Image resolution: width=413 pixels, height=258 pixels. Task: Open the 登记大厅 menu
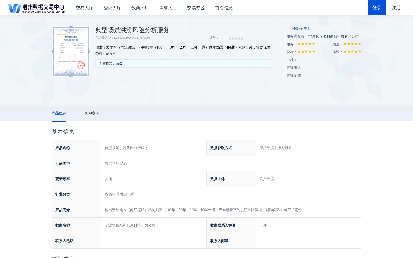112,8
